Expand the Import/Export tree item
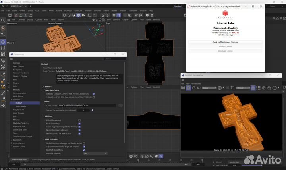 pos(12,143)
